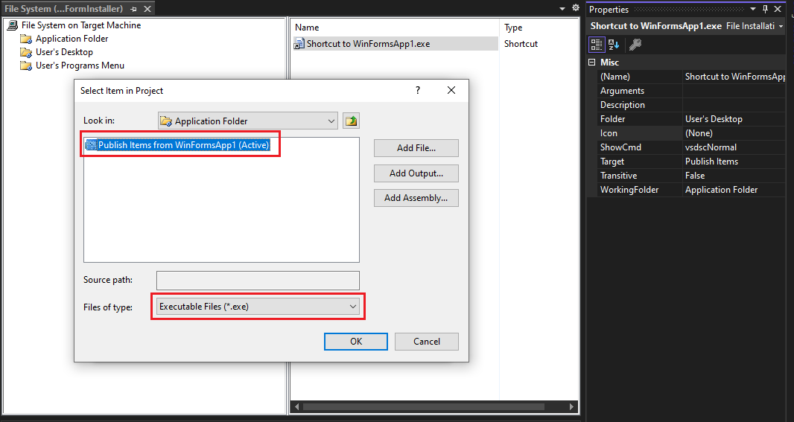This screenshot has height=422, width=794.
Task: Select Publish Items from WinFormsApp1 (Active)
Action: point(177,145)
